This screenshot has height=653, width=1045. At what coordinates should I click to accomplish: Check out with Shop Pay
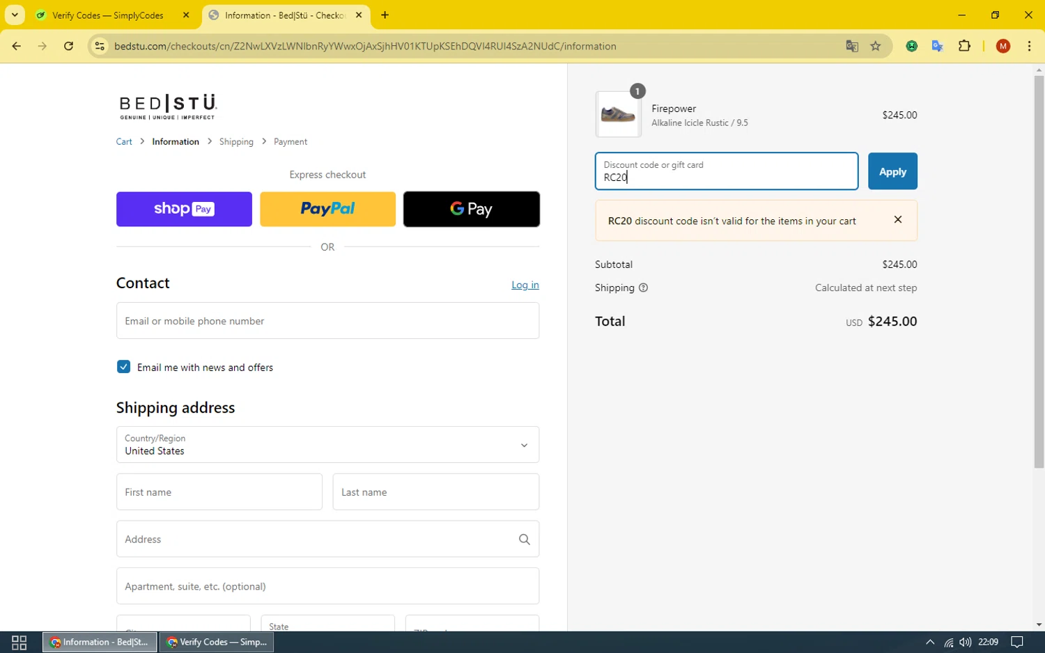[184, 209]
